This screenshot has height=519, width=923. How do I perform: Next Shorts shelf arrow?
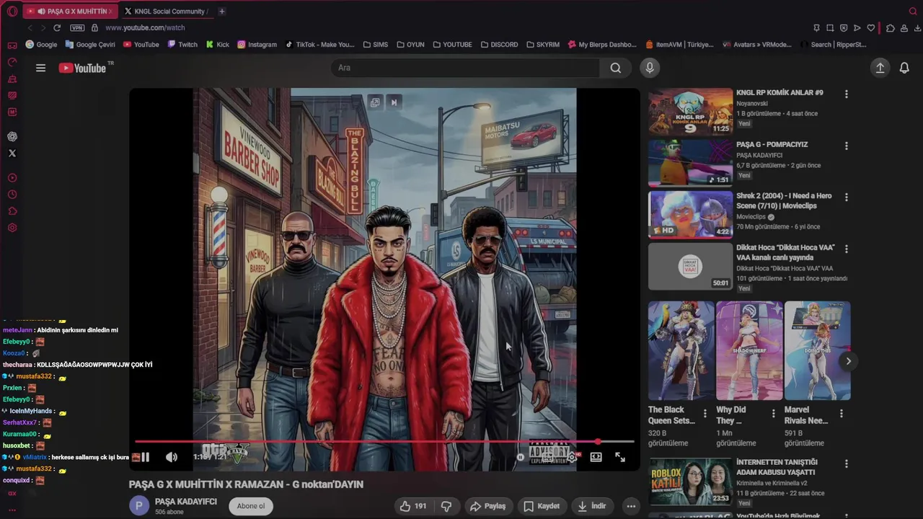pyautogui.click(x=848, y=361)
